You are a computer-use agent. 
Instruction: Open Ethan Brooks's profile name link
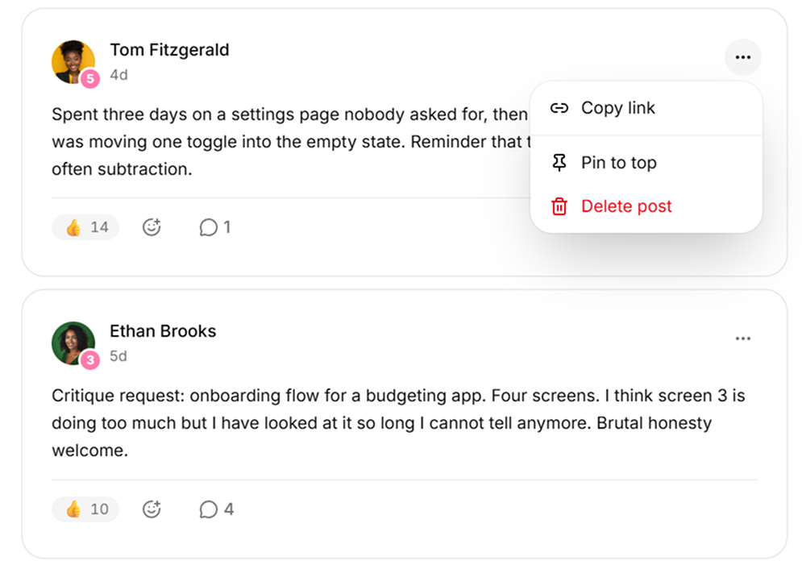163,331
